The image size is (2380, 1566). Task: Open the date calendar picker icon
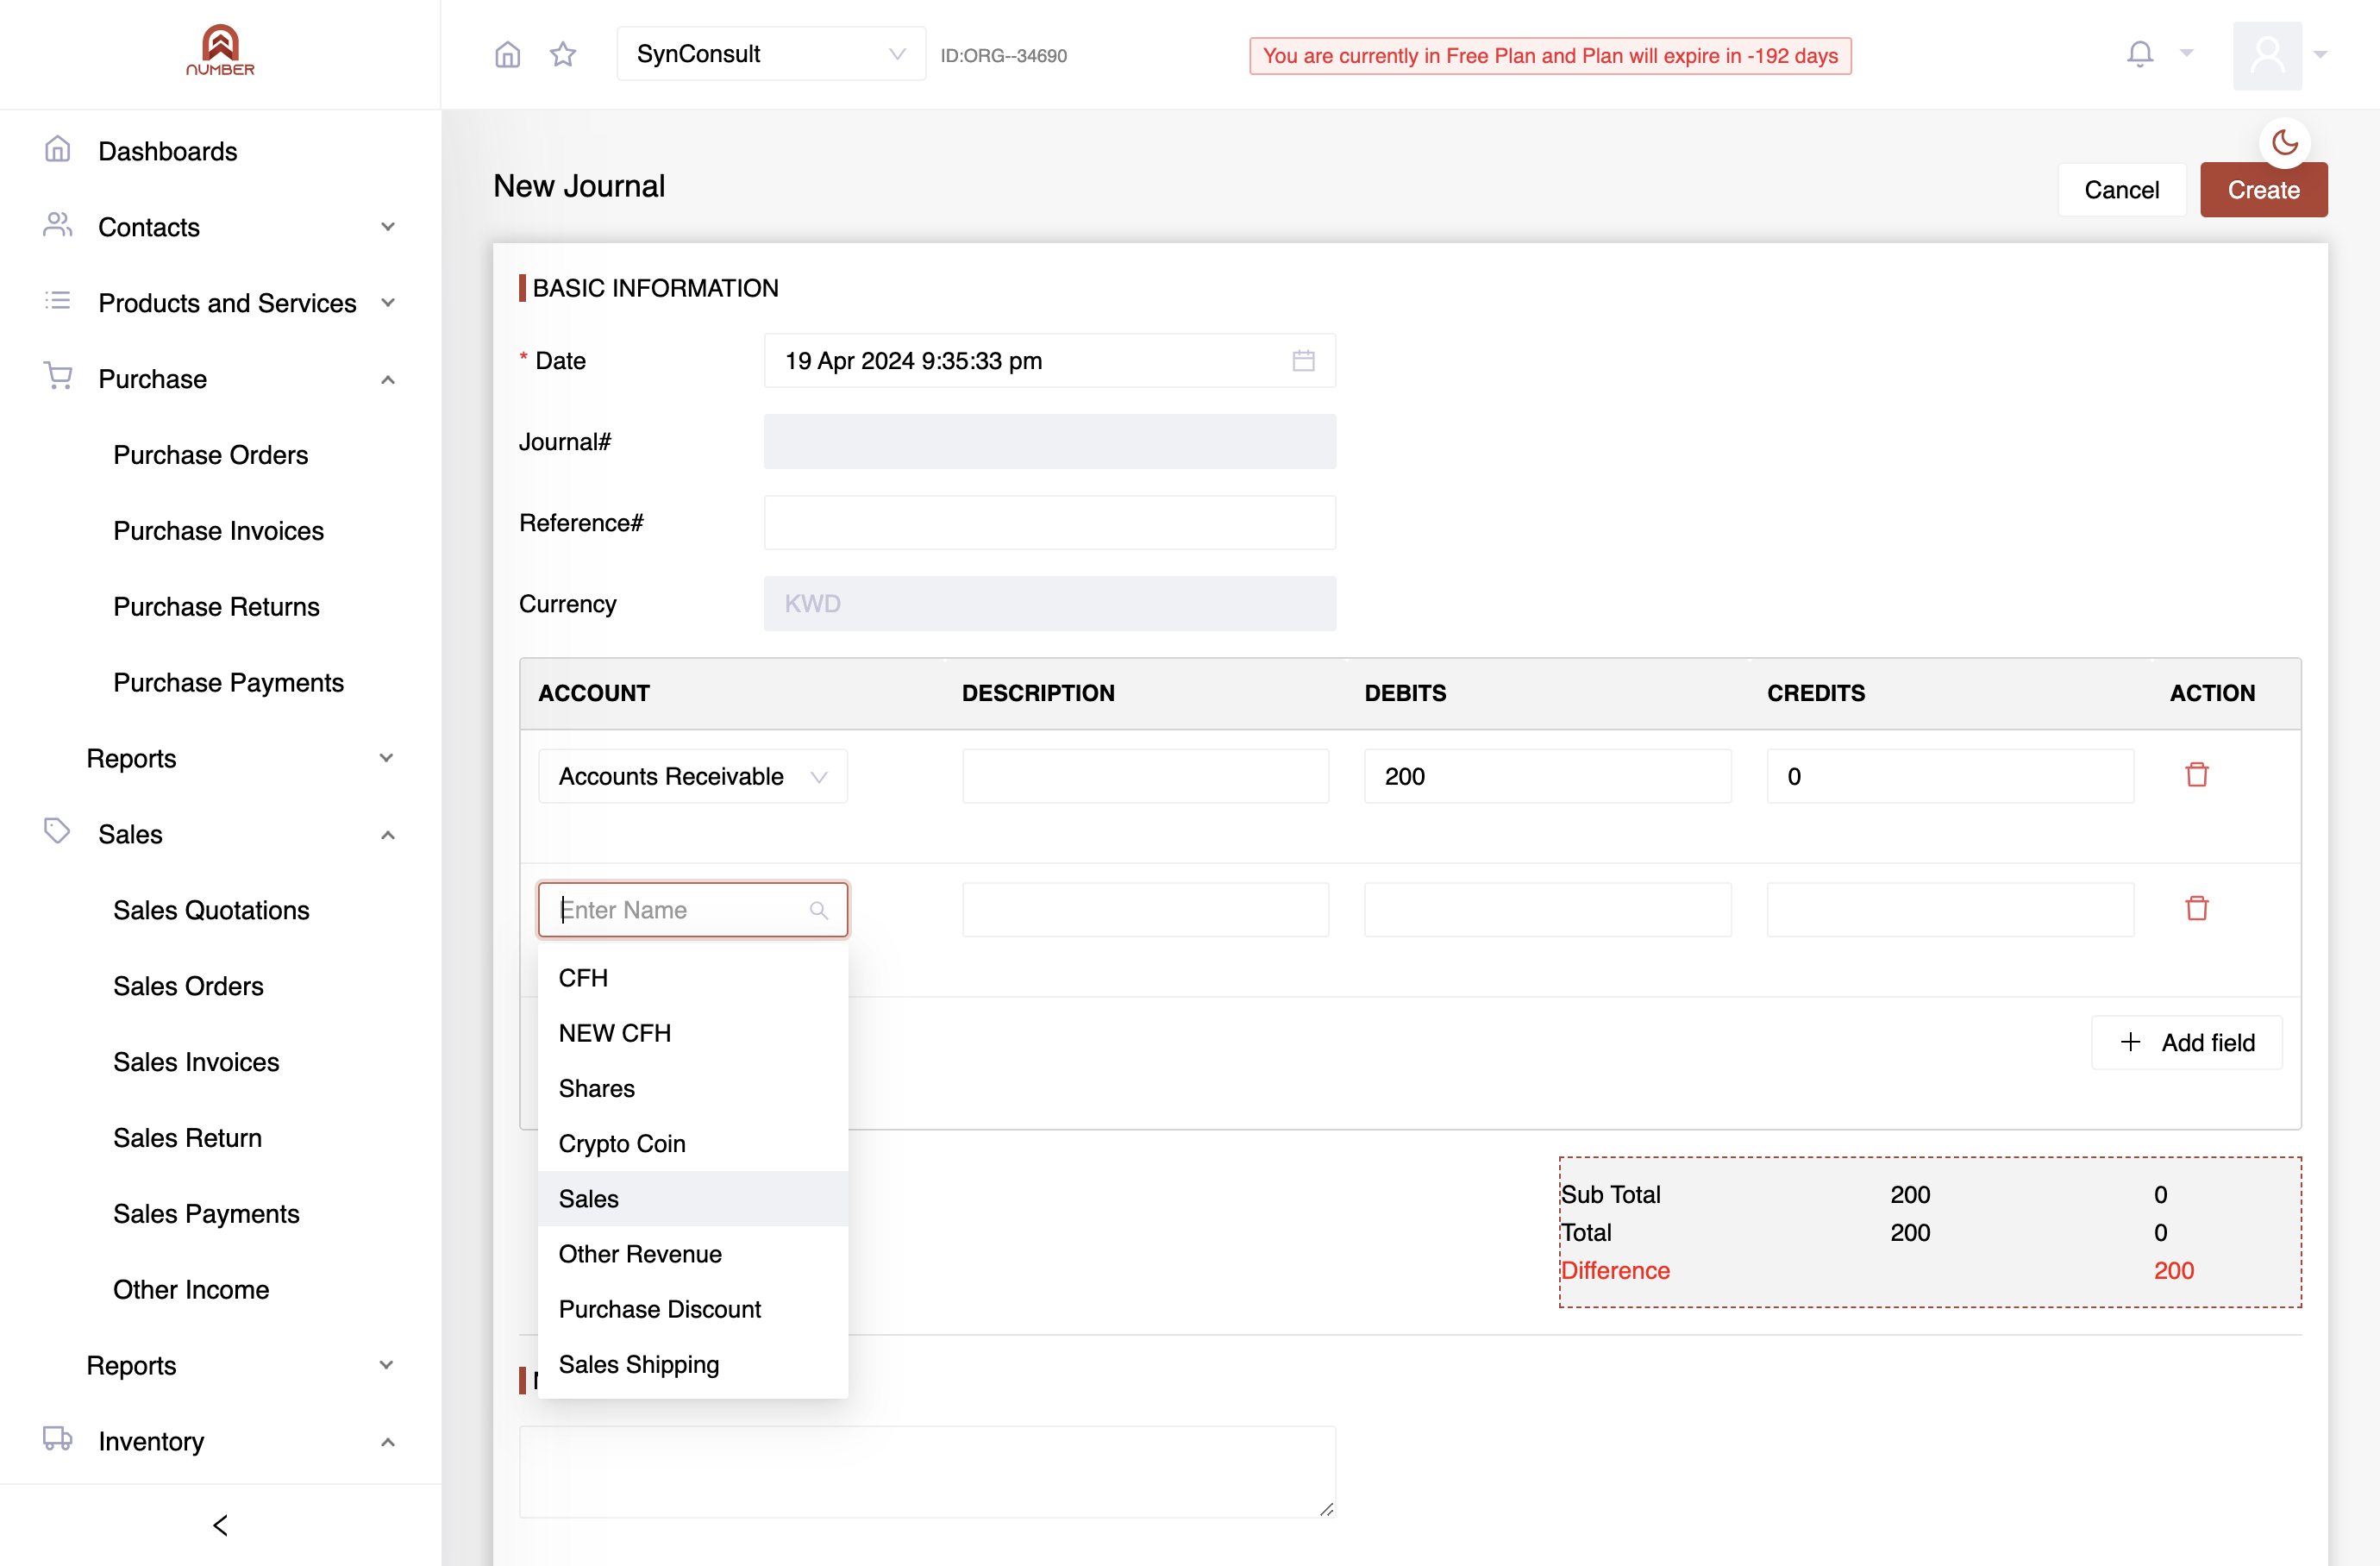click(x=1303, y=360)
